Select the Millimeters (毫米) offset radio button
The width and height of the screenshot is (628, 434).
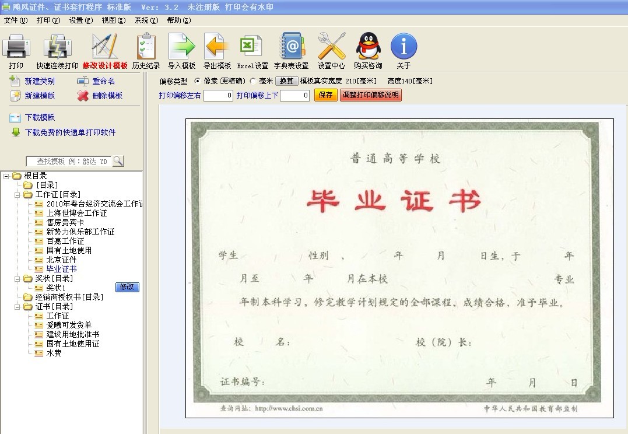pyautogui.click(x=253, y=81)
